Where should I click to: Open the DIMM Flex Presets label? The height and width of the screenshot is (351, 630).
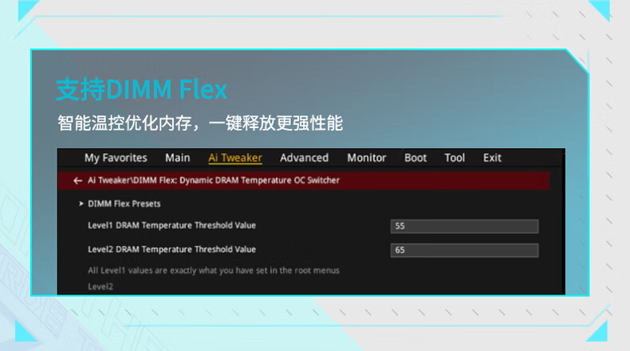[124, 204]
